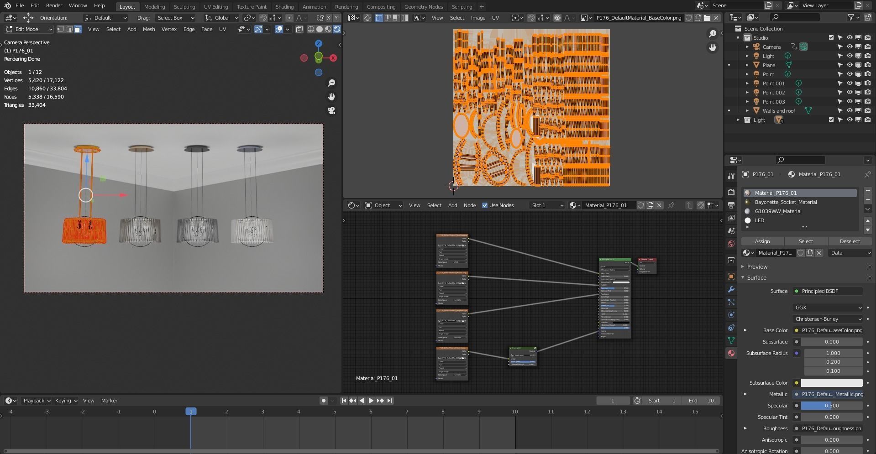Toggle camera view icon in 3D viewport
The image size is (876, 454).
(x=331, y=110)
